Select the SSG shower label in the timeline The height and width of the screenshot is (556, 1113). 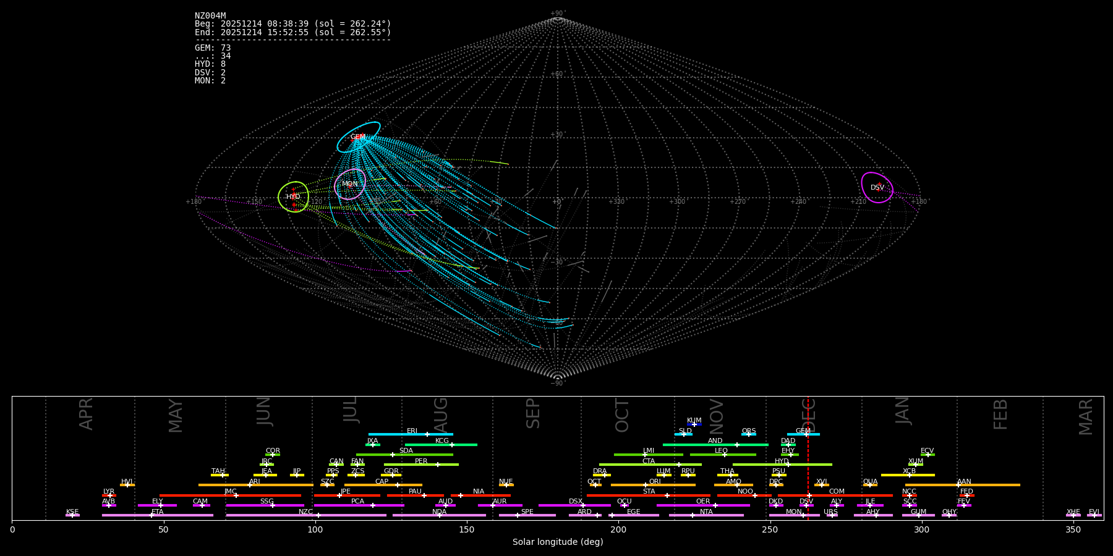click(x=267, y=502)
